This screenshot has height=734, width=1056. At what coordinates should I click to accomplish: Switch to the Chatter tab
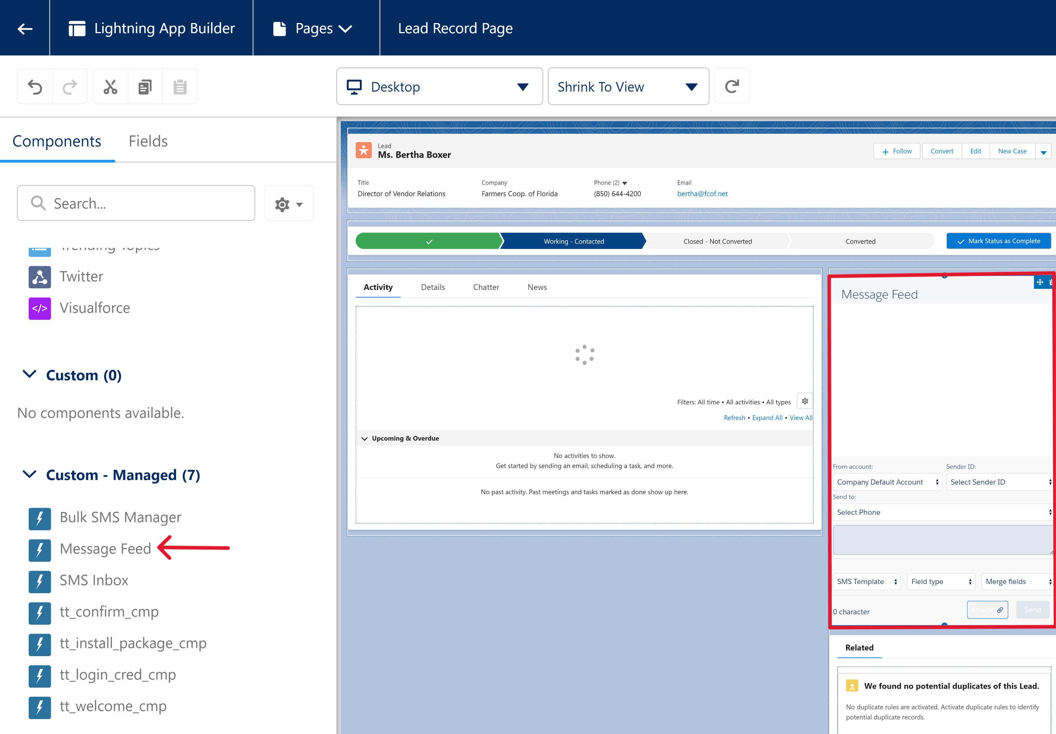coord(486,287)
